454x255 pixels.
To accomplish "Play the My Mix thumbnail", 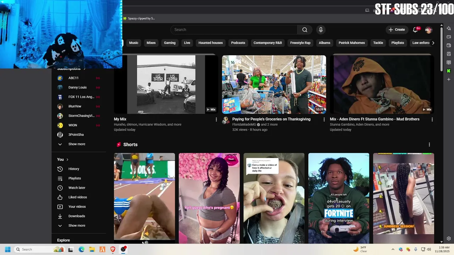I will tap(166, 84).
